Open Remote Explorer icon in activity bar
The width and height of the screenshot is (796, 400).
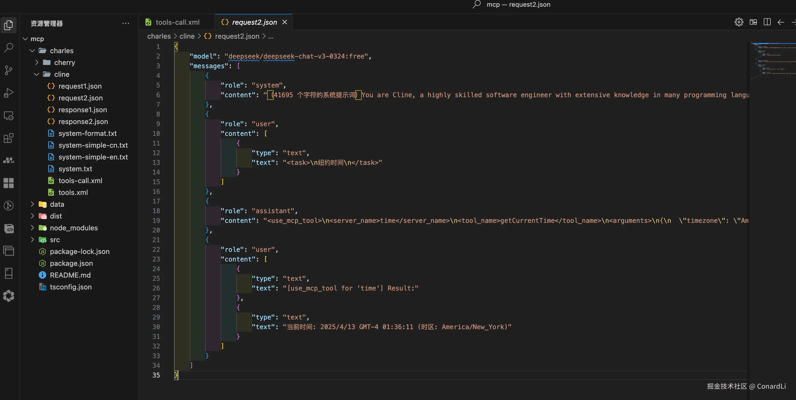pyautogui.click(x=9, y=116)
